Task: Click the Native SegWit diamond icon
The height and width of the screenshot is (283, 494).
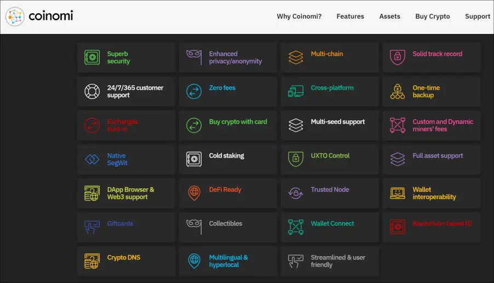Action: [x=92, y=159]
